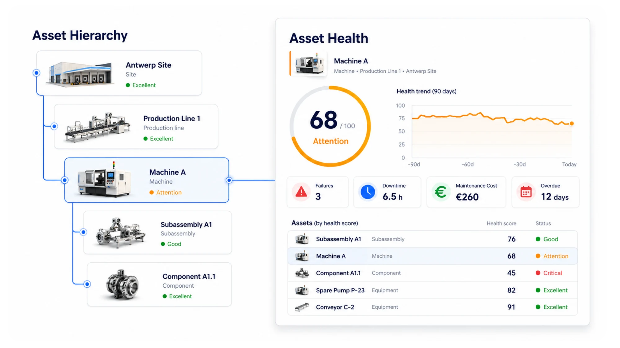Viewport: 620px width, 348px height.
Task: Click the 'Attention' status on Machine A hierarchy card
Action: coord(166,192)
